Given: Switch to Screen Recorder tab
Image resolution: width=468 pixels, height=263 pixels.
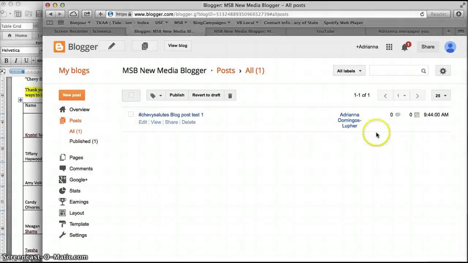Looking at the screenshot, I should coord(84,31).
